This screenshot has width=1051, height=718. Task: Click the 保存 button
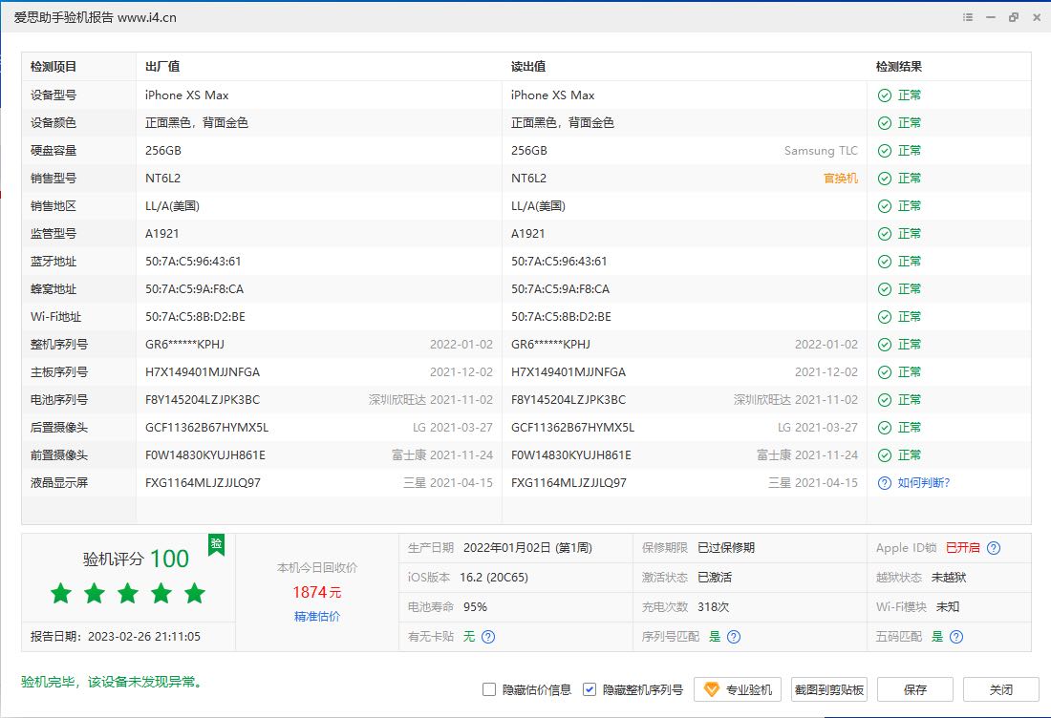pos(915,689)
